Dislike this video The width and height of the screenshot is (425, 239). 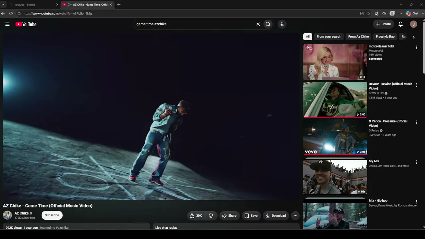pos(211,216)
